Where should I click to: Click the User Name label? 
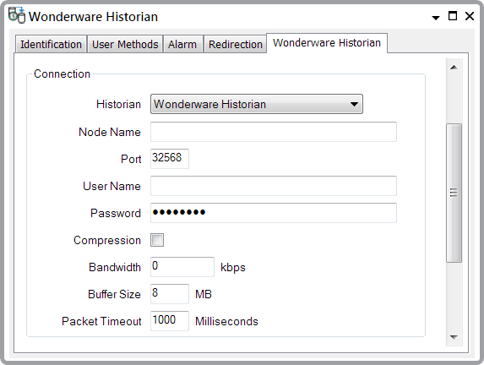click(x=111, y=186)
